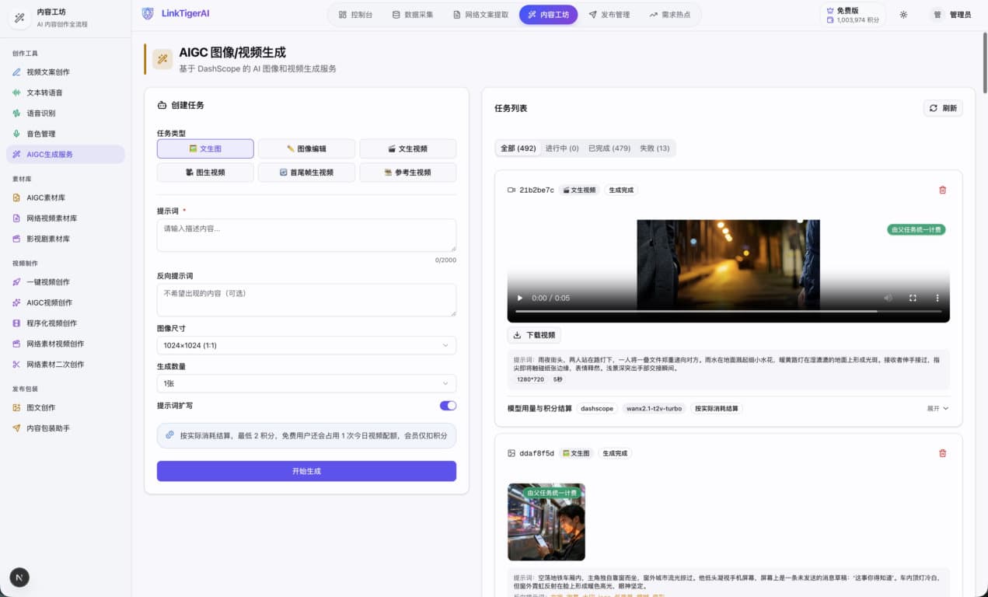This screenshot has width=988, height=597.
Task: Click into the 提示词 text field
Action: (306, 236)
